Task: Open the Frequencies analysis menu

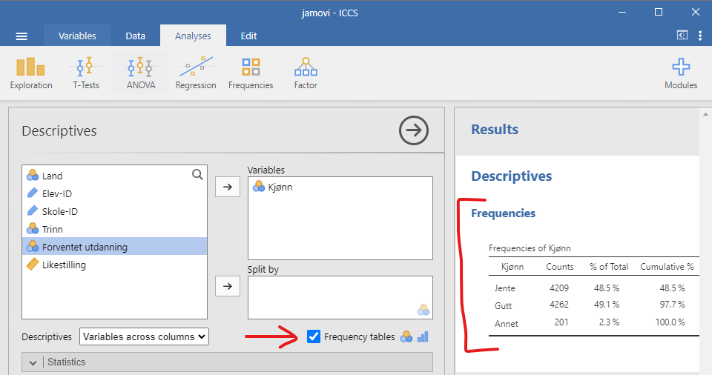Action: pos(251,73)
